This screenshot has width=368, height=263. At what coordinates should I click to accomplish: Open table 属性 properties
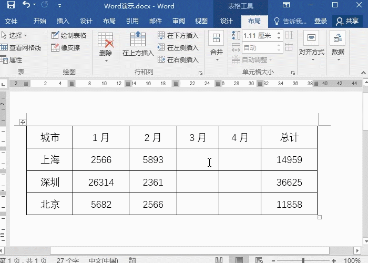tap(11, 60)
